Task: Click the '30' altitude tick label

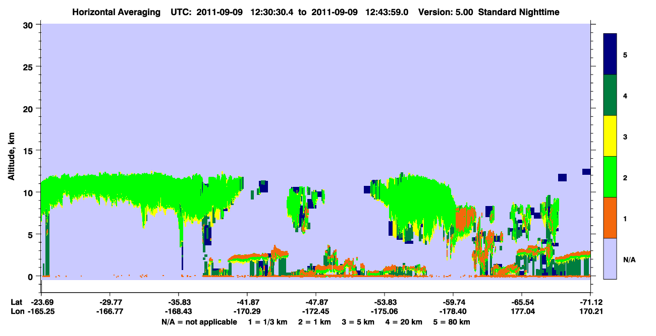Action: click(x=29, y=25)
